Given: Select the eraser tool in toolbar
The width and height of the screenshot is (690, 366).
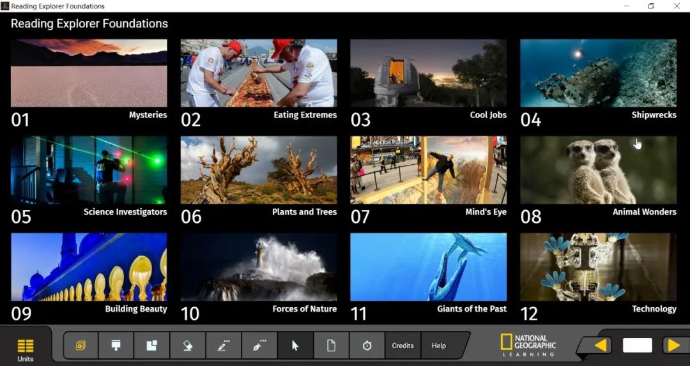Looking at the screenshot, I should click(187, 346).
